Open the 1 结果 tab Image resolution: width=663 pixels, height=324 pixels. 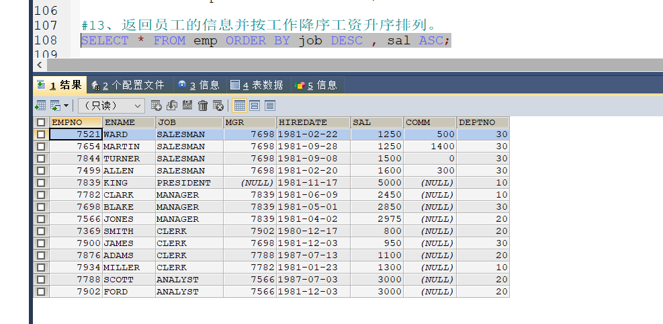coord(60,85)
